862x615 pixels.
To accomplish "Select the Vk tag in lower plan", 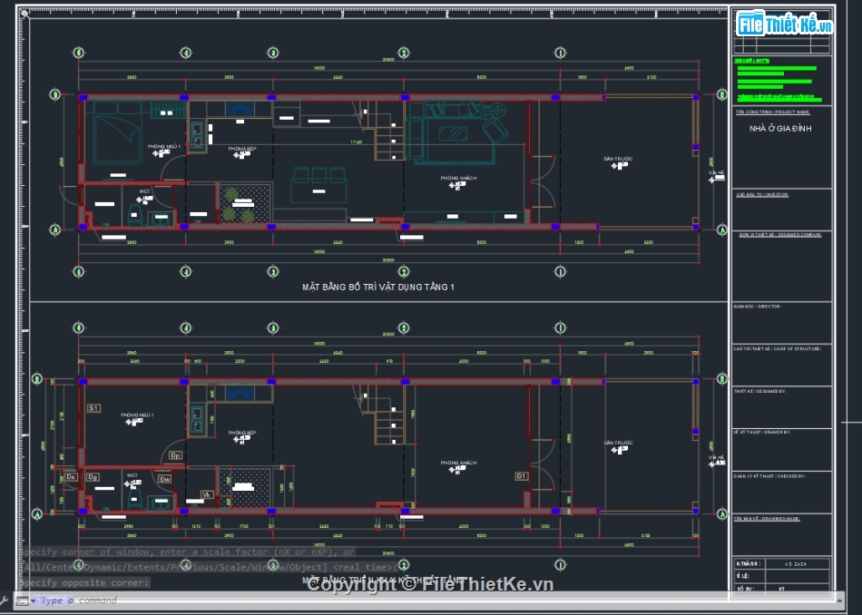I will point(207,494).
